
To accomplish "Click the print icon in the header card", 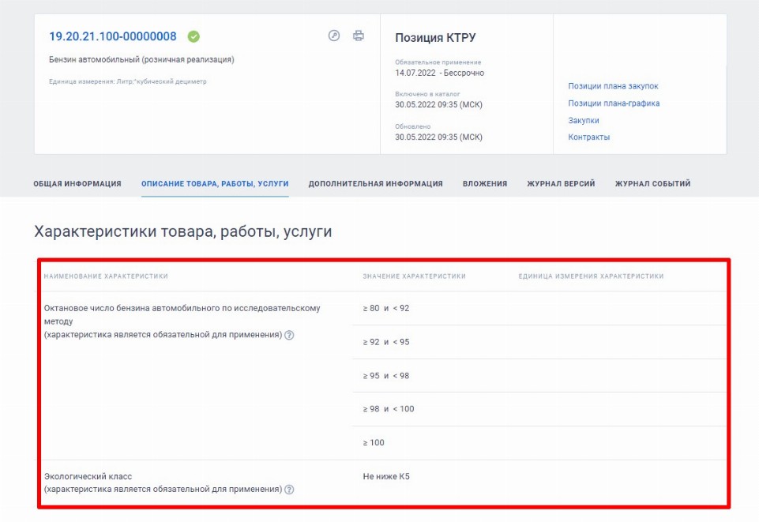I will coord(359,36).
